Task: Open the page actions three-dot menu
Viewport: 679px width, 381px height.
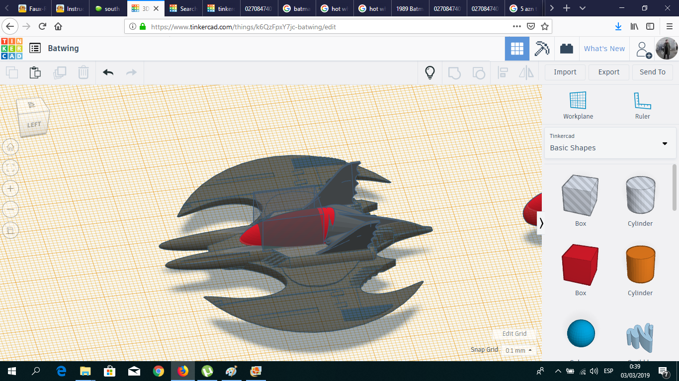Action: (x=517, y=27)
